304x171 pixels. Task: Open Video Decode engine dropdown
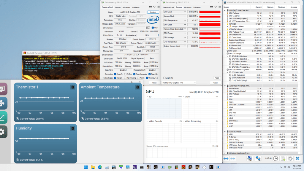[x=147, y=121]
